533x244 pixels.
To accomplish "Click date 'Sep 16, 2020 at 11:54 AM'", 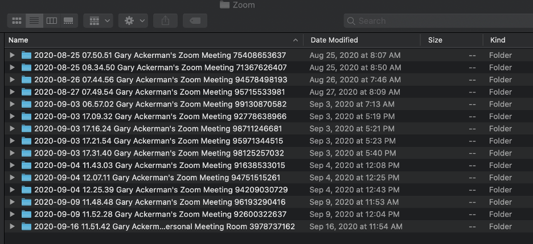I will 356,226.
